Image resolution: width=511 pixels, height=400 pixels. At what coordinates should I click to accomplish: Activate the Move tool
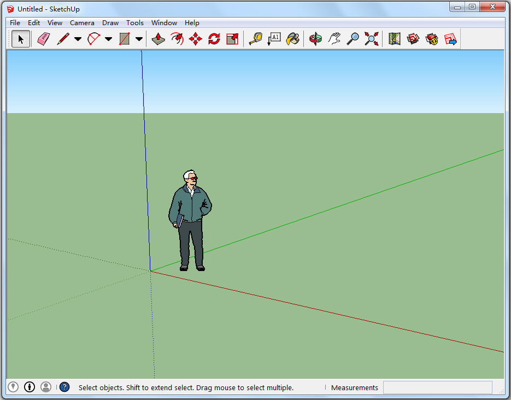[195, 39]
